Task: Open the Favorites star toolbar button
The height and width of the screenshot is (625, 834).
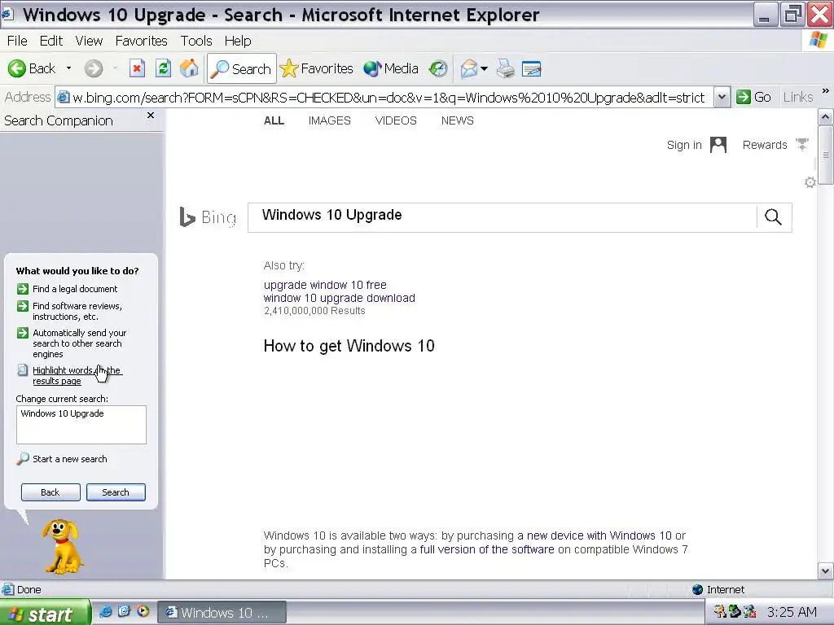Action: 317,68
